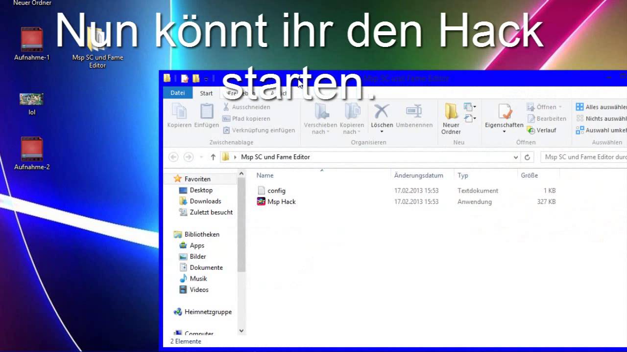Viewport: 627px width, 352px height.
Task: Select Bibliotheken in the navigation pane
Action: click(x=202, y=234)
